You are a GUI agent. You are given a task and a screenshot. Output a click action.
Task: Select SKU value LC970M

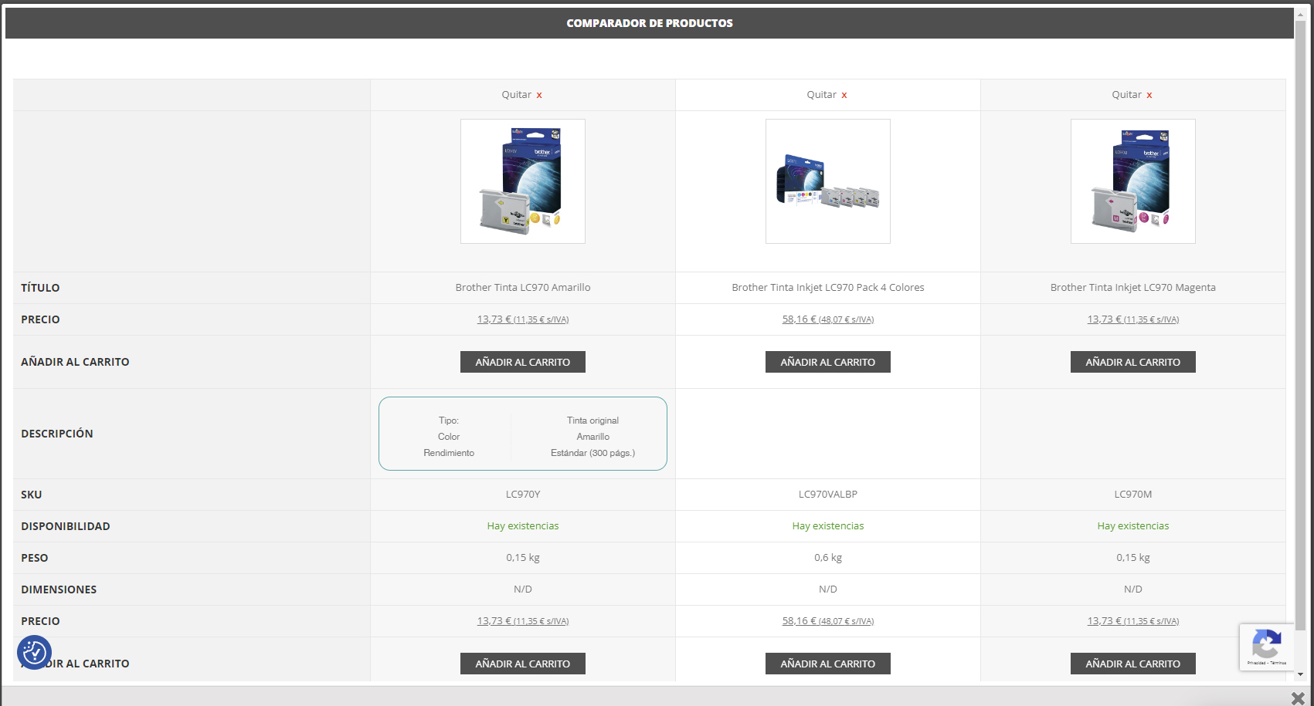tap(1133, 495)
